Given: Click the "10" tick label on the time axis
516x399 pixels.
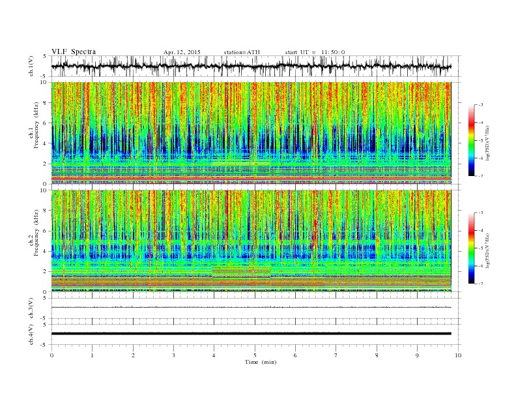Looking at the screenshot, I should point(458,355).
